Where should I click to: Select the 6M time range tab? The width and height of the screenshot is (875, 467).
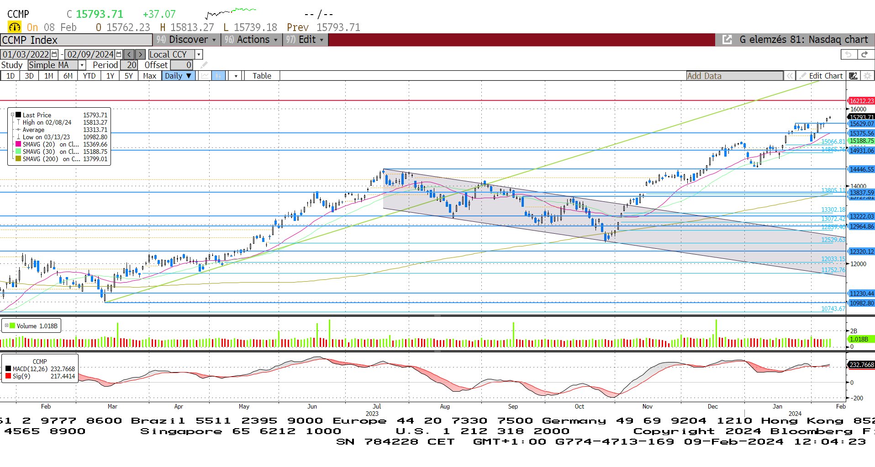pos(68,76)
